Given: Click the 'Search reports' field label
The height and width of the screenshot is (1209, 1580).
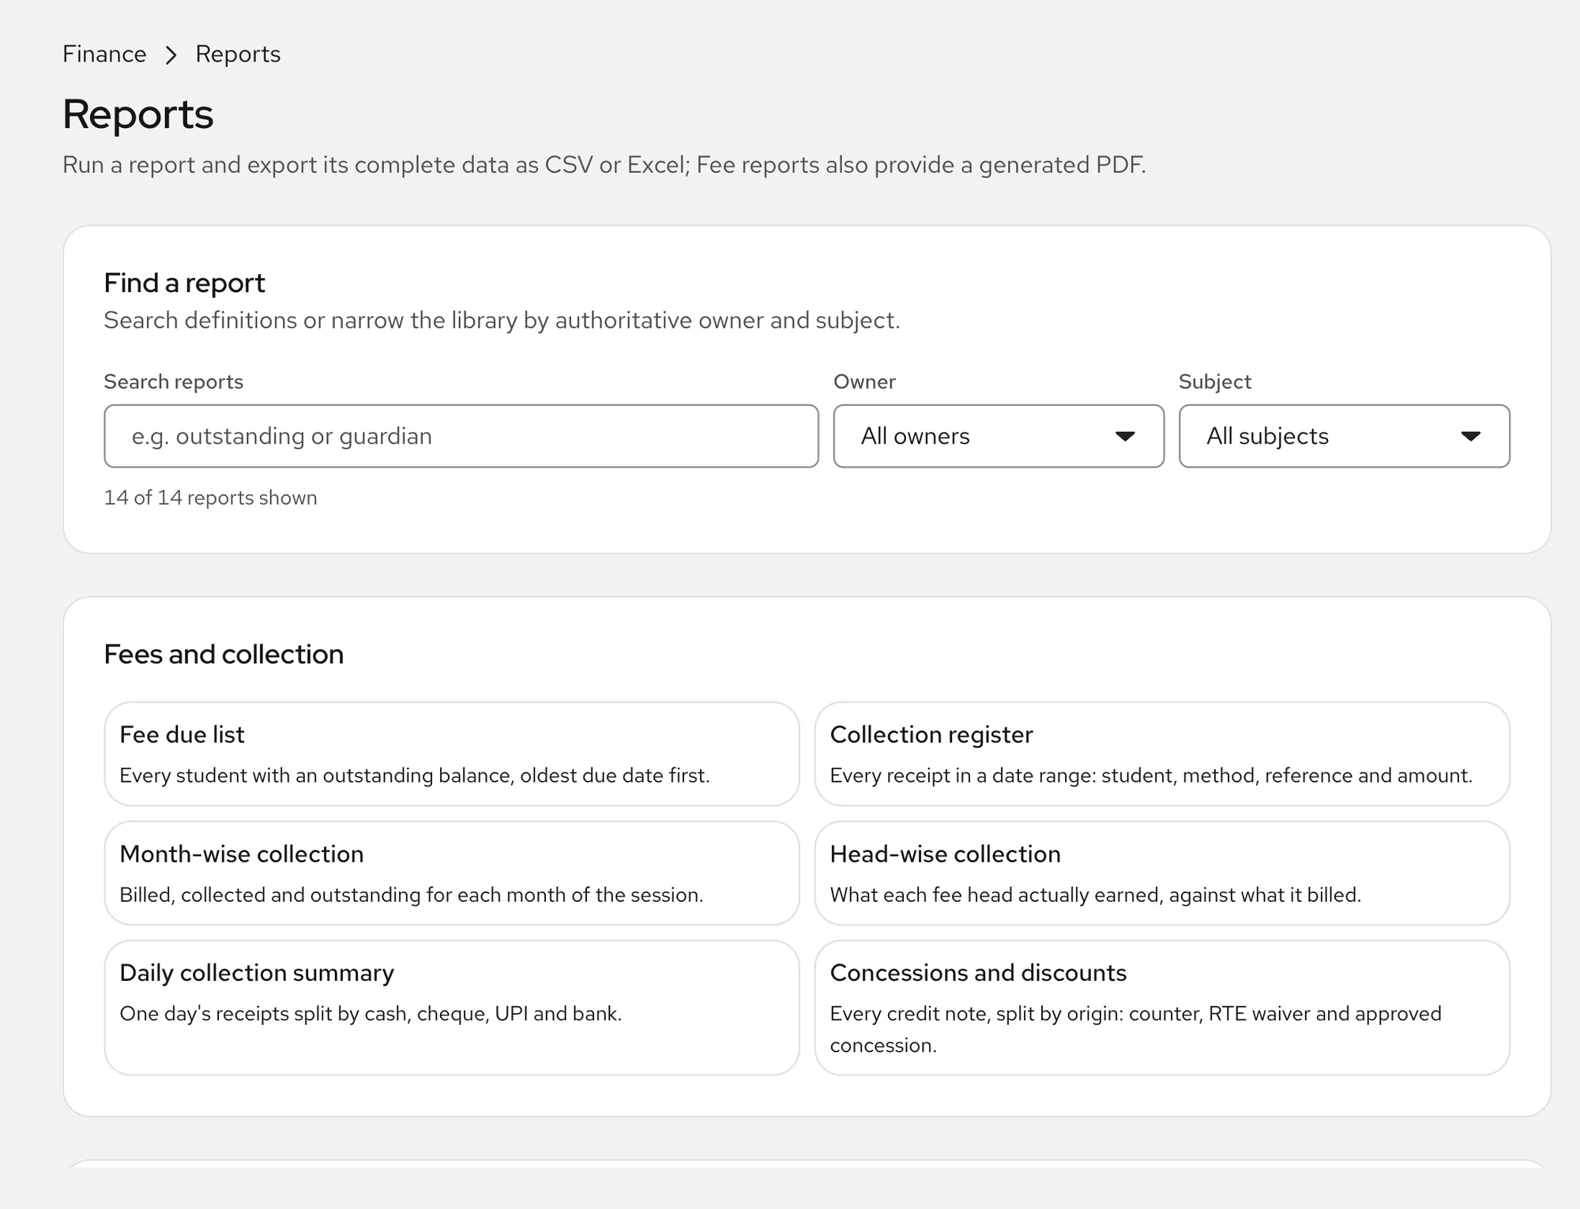Looking at the screenshot, I should coord(173,381).
